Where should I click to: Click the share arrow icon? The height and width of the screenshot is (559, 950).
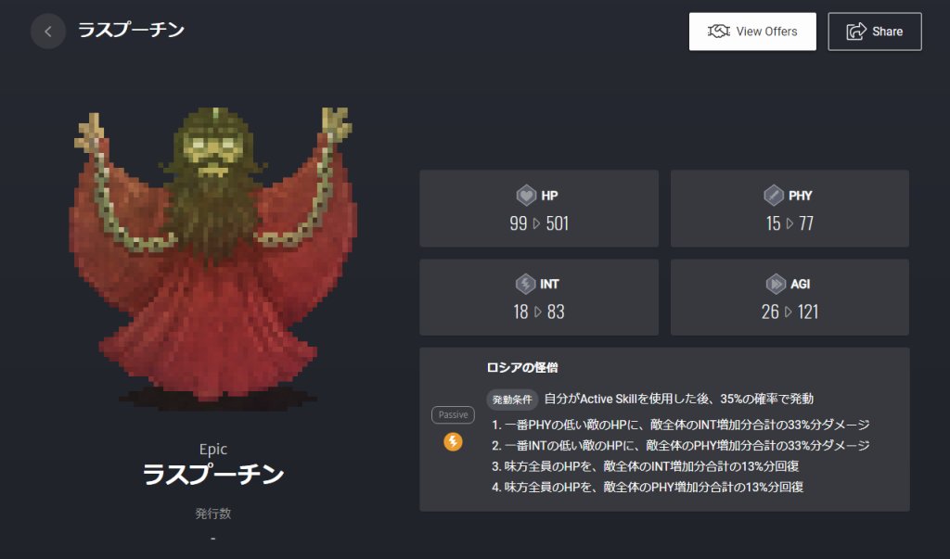(x=856, y=32)
